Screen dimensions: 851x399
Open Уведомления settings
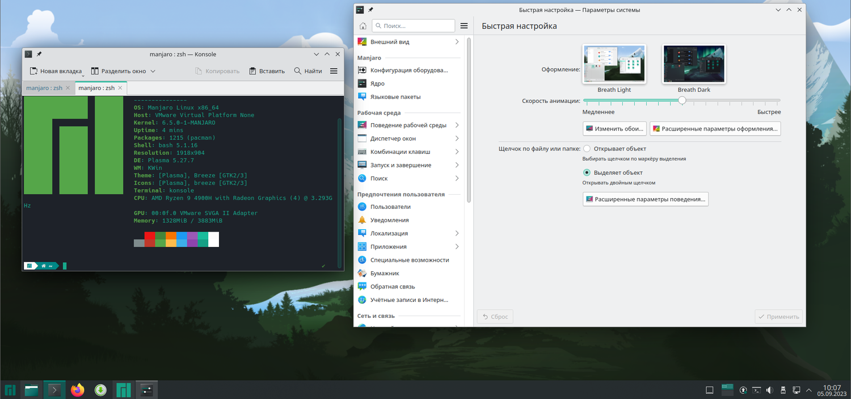coord(408,220)
